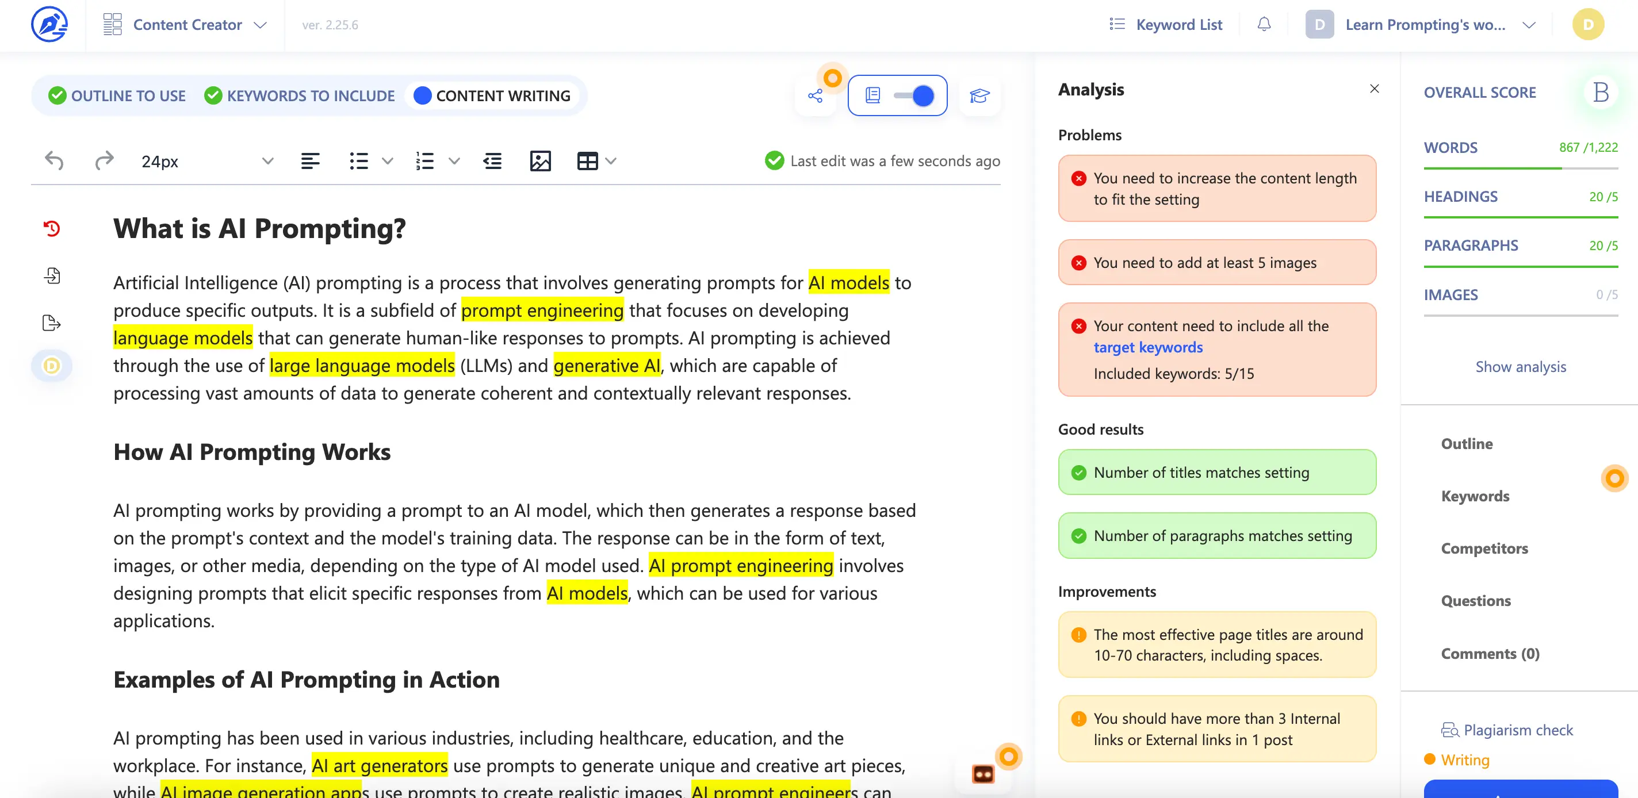Expand the Content Creator module dropdown

tap(259, 25)
